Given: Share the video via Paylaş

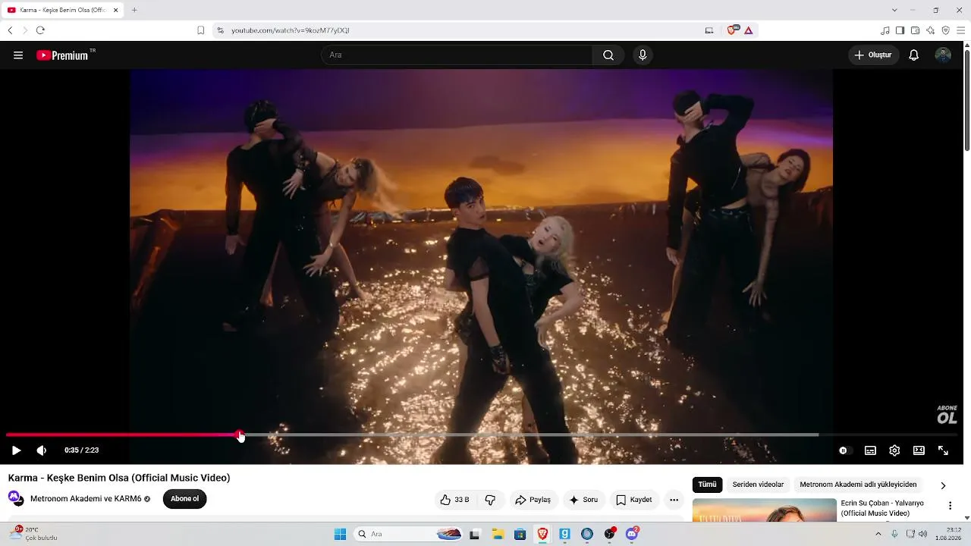Looking at the screenshot, I should [533, 500].
